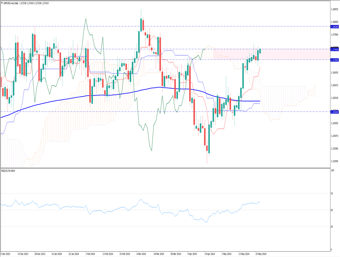
Task: Select the 1.25000 horizontal line price tag
Action: (x=334, y=112)
